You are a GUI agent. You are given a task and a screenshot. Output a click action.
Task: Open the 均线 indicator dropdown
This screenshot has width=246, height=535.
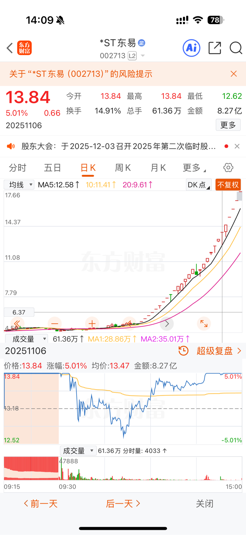coord(19,185)
